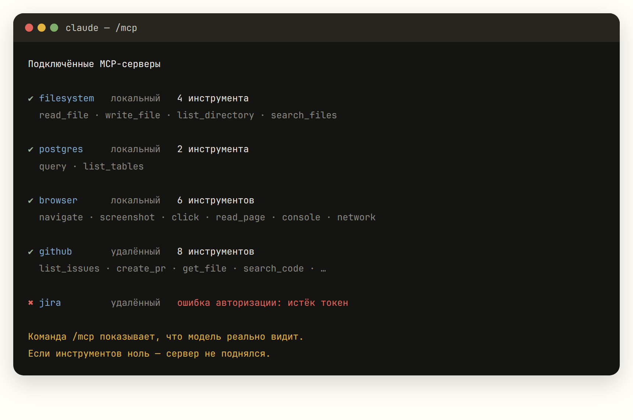Click "локальный" in the filesystem row
This screenshot has width=633, height=420.
tap(135, 98)
